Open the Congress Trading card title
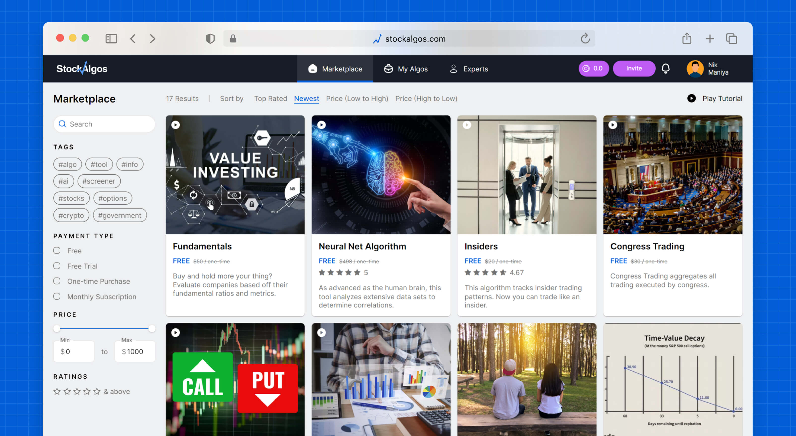796x436 pixels. pyautogui.click(x=647, y=246)
